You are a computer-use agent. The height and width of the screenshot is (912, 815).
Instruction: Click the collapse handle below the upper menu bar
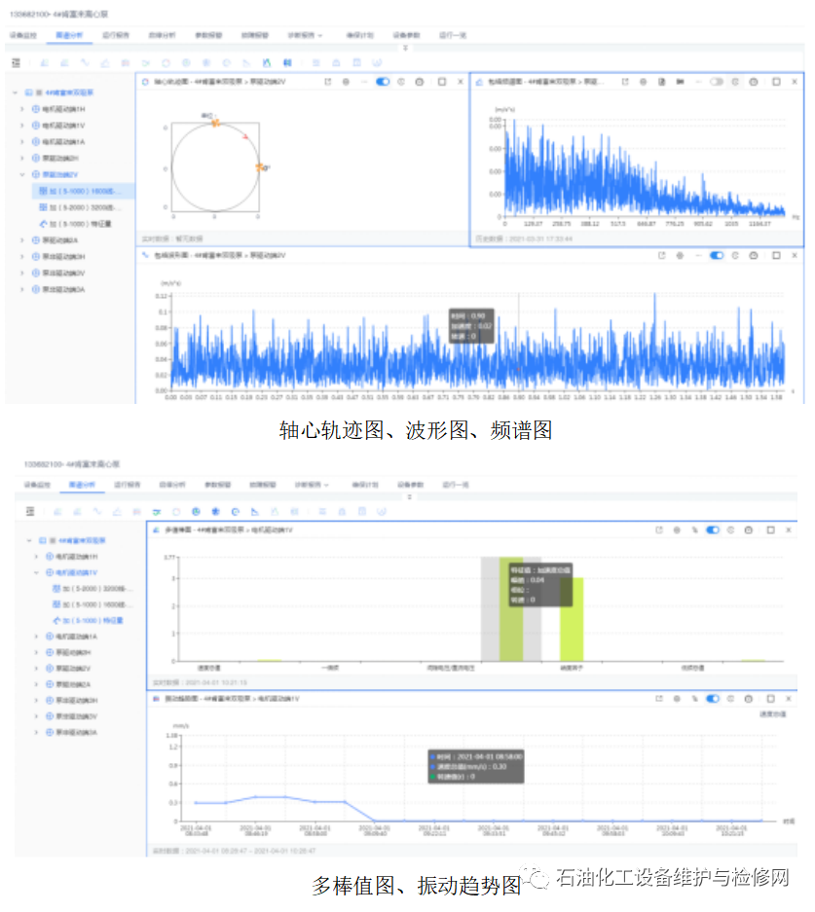(406, 47)
